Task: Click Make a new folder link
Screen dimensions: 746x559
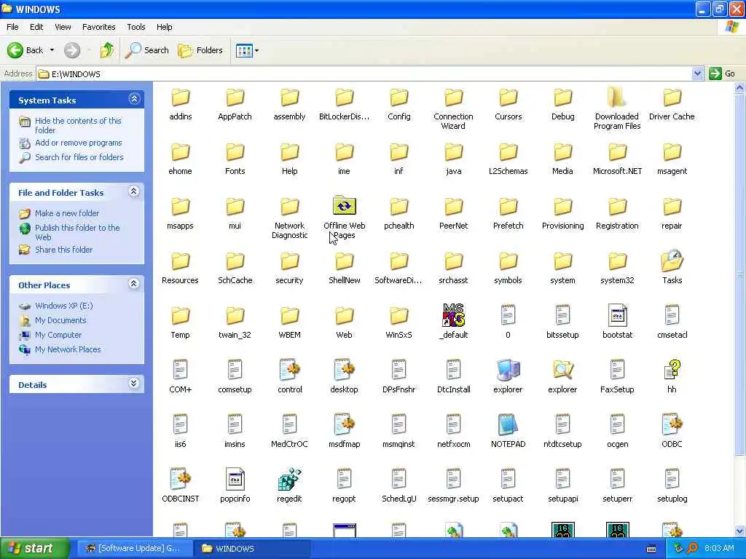Action: (67, 213)
